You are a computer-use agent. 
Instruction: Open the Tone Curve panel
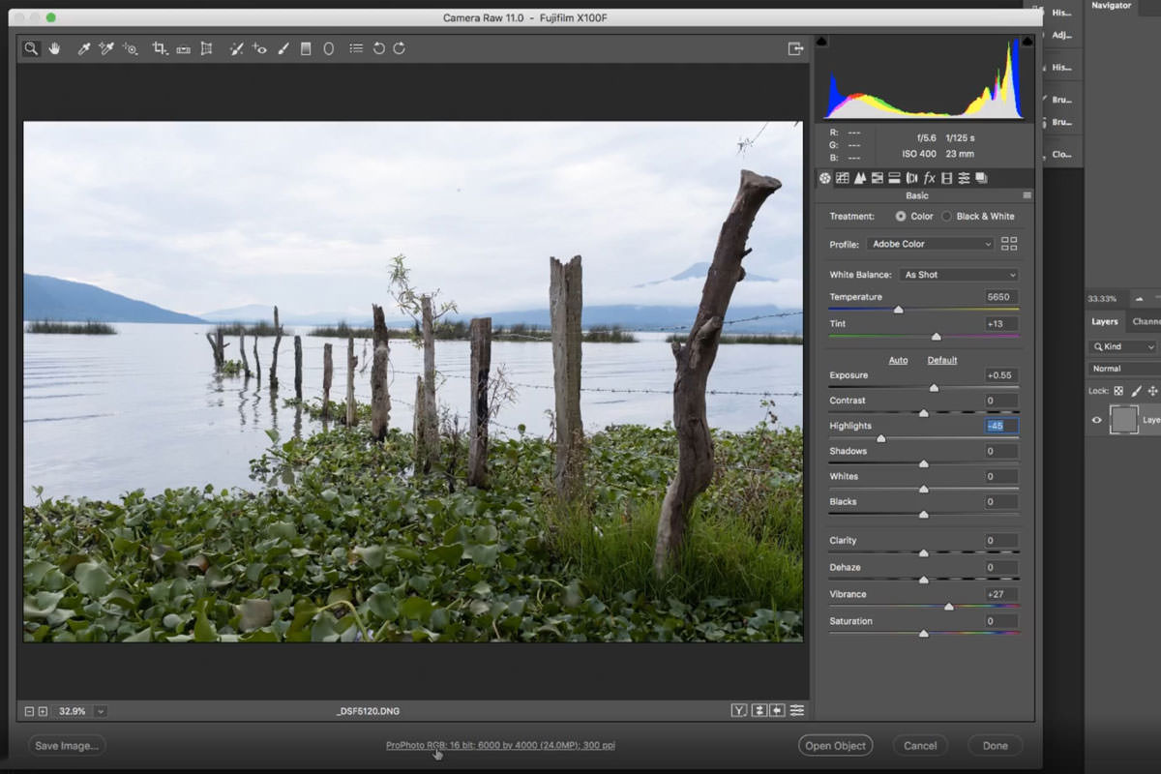843,178
